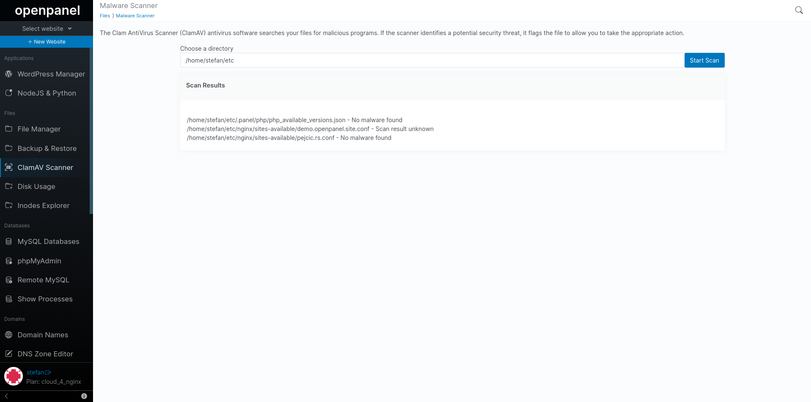Click the Remote MySQL icon
Image resolution: width=811 pixels, height=402 pixels.
coord(8,280)
